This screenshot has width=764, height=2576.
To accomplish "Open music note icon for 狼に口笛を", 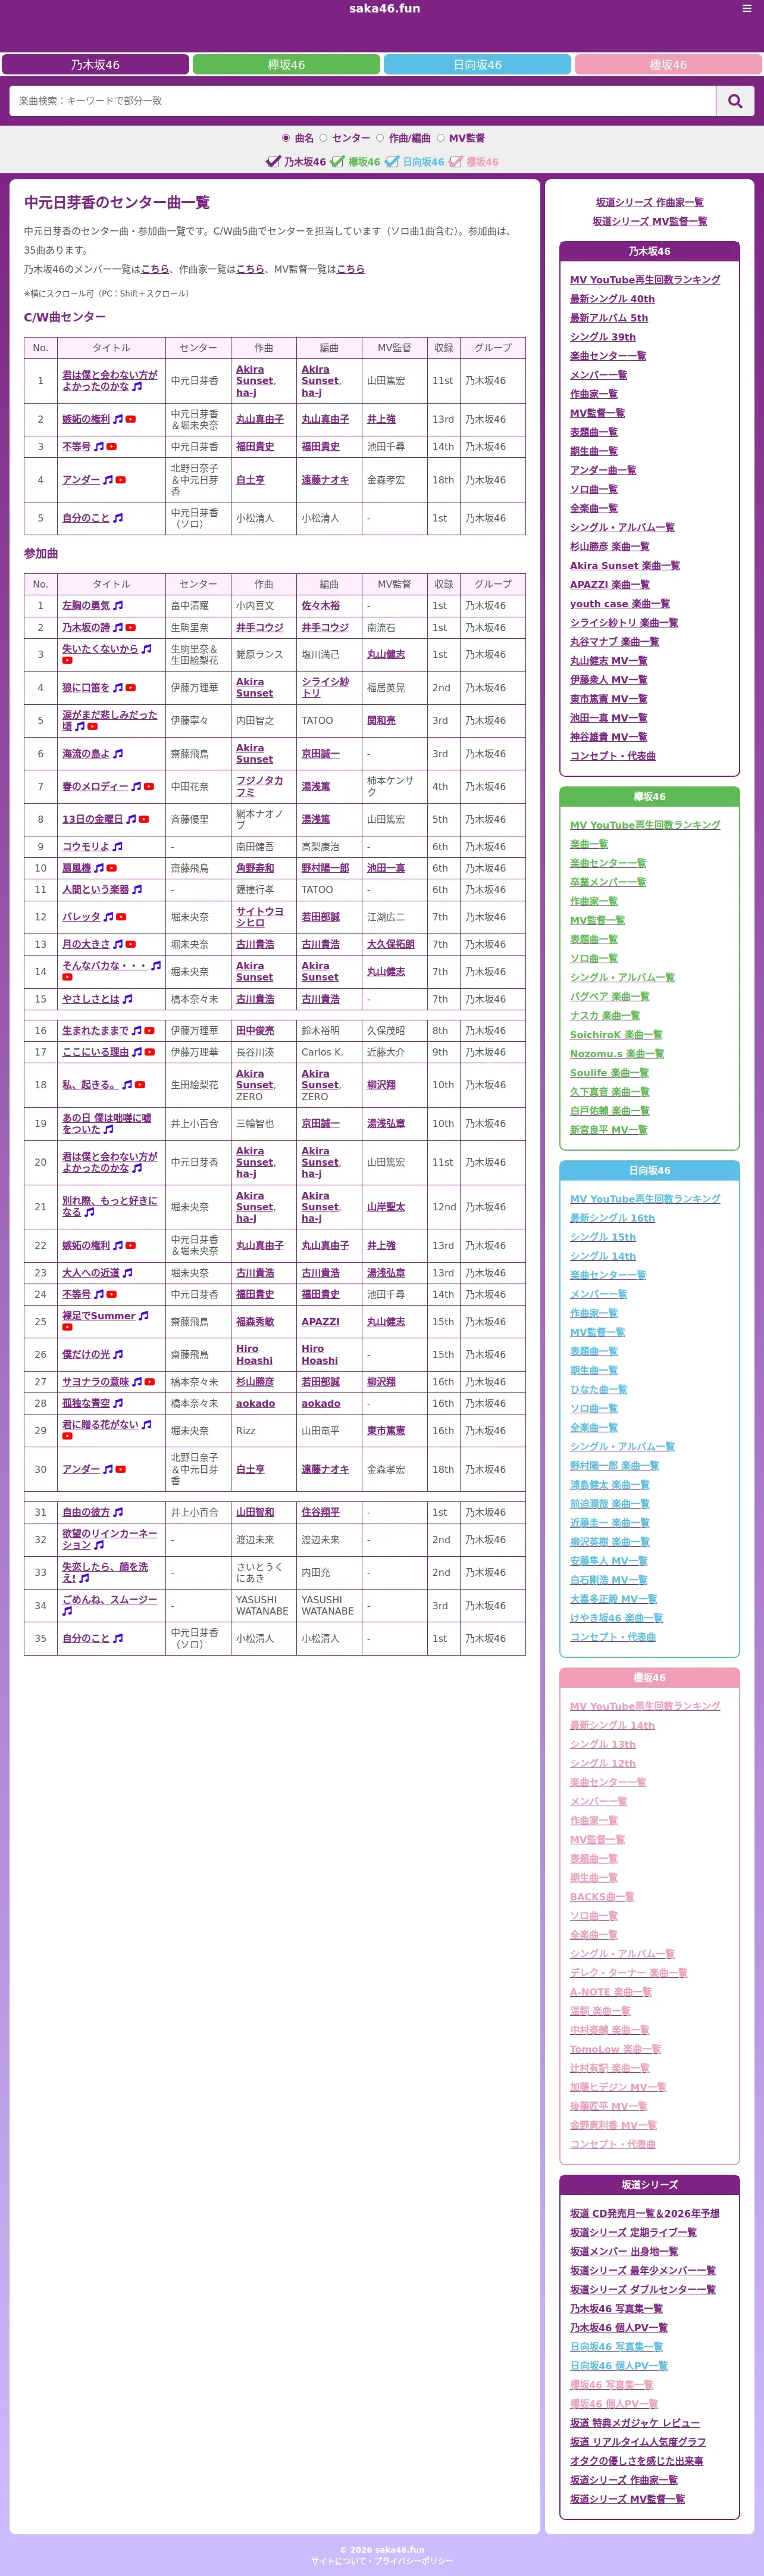I will 118,688.
